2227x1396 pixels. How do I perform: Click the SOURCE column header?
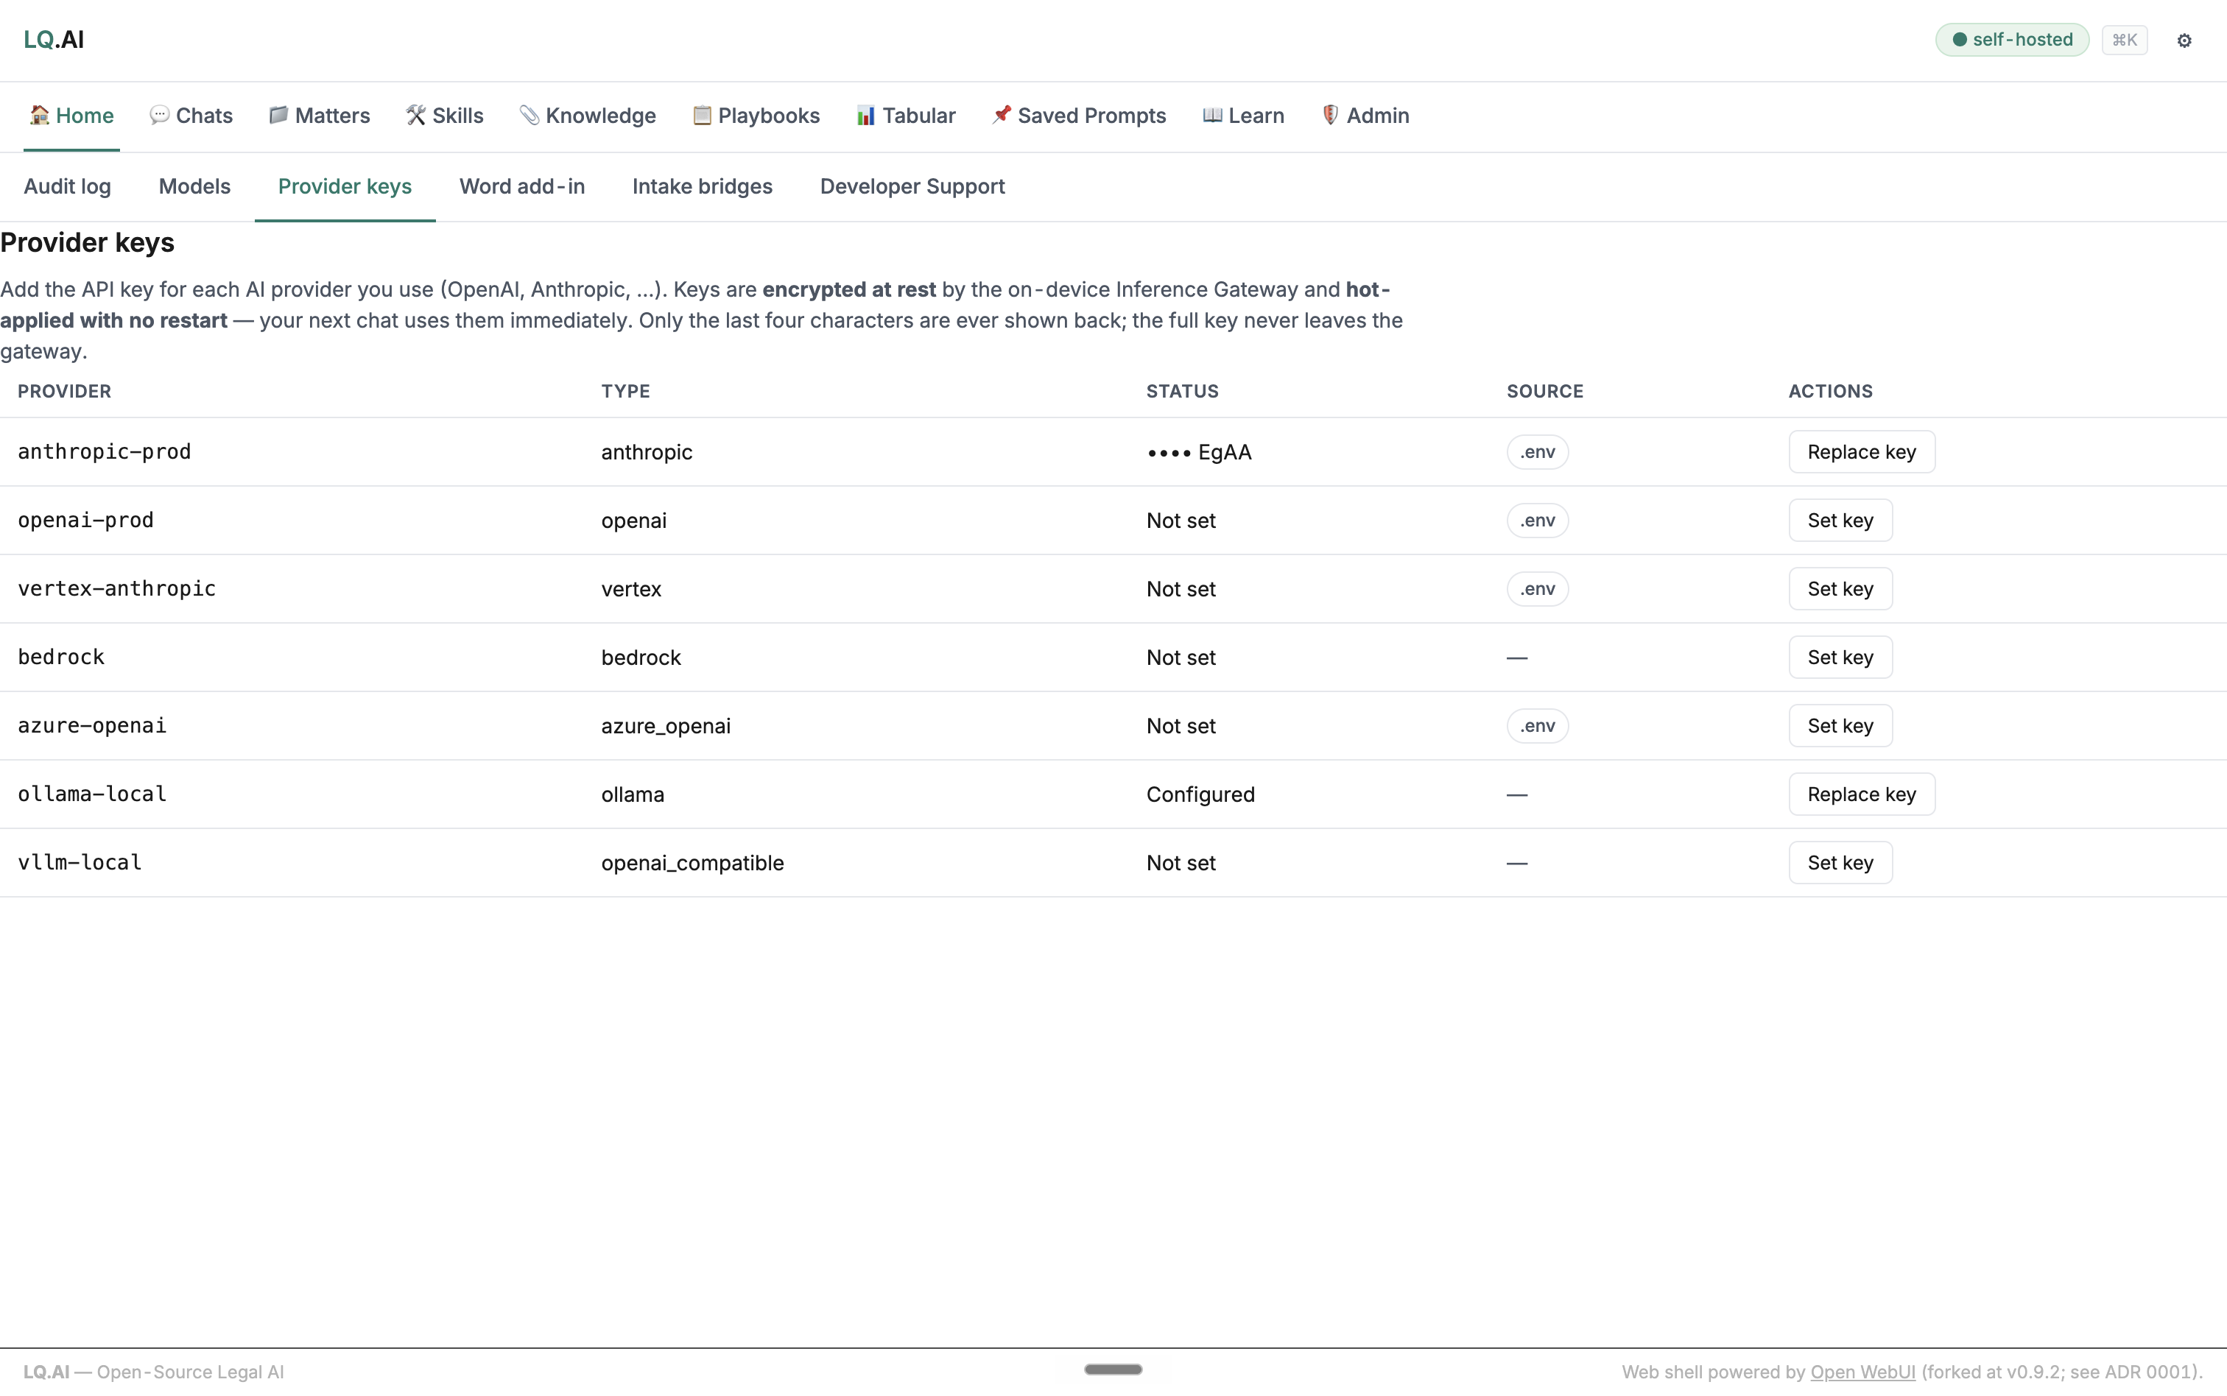coord(1544,390)
